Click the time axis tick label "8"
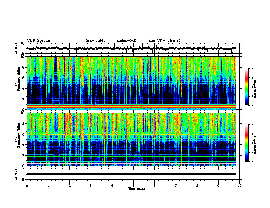The height and width of the screenshot is (208, 270). pos(197,186)
